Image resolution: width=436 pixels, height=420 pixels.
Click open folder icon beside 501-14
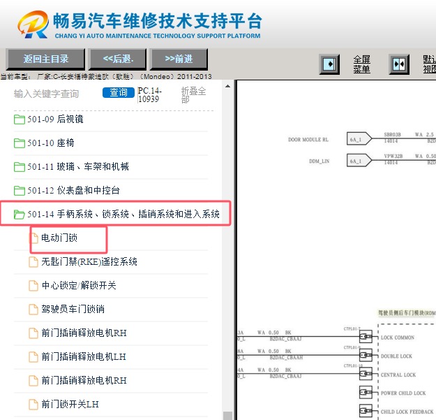20,214
